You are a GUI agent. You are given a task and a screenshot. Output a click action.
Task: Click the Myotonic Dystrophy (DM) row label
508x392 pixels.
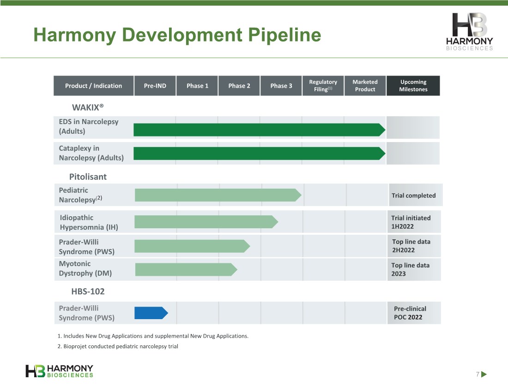pyautogui.click(x=85, y=268)
